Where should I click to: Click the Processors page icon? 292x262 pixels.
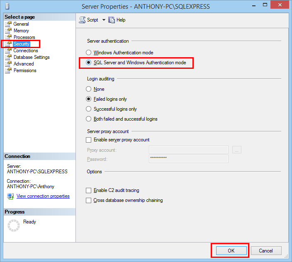click(x=8, y=37)
